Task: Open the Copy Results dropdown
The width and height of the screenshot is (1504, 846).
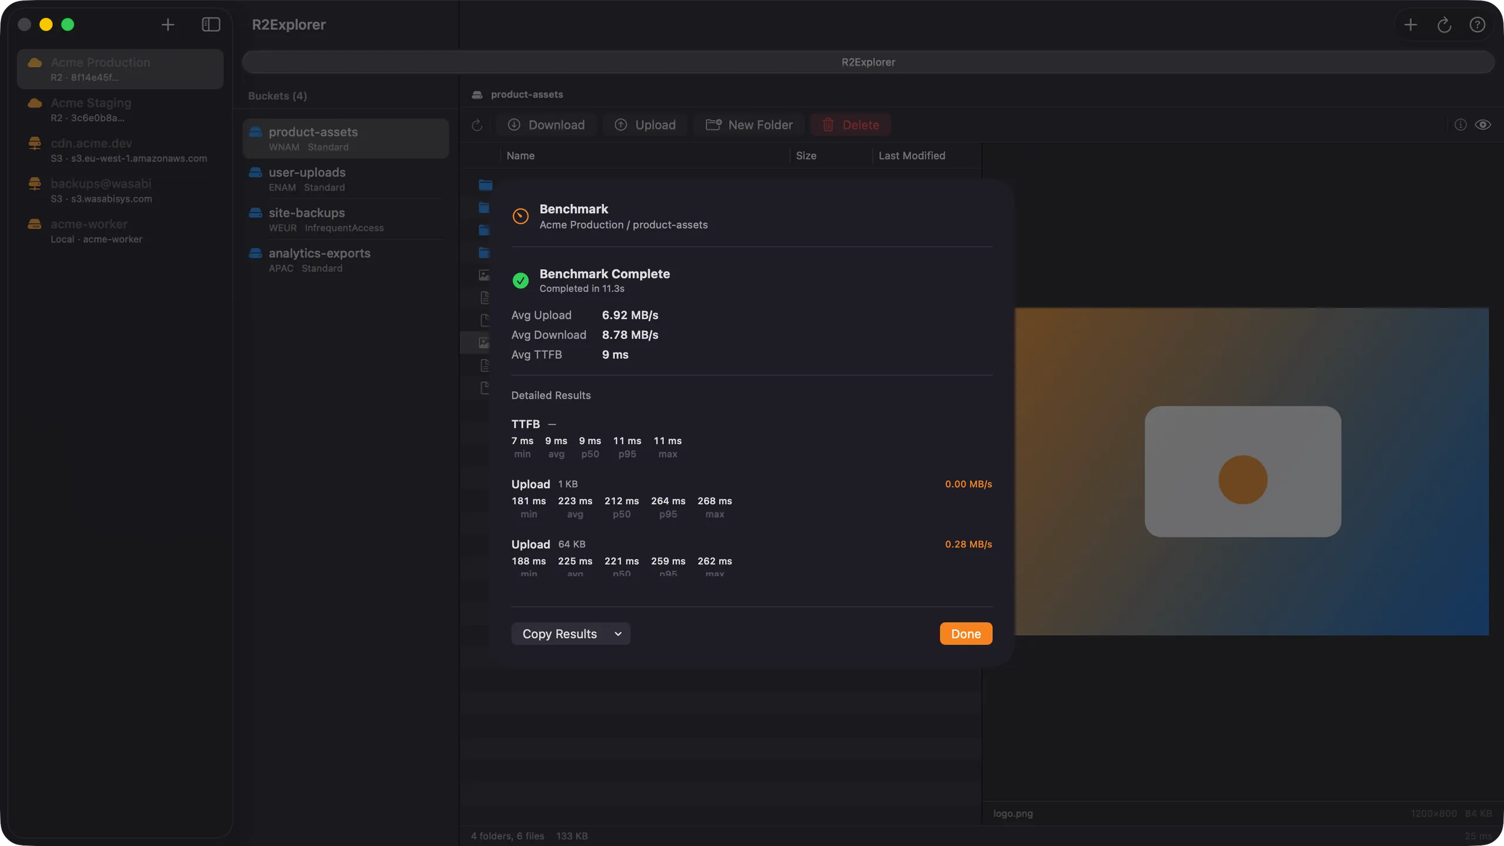Action: click(570, 634)
